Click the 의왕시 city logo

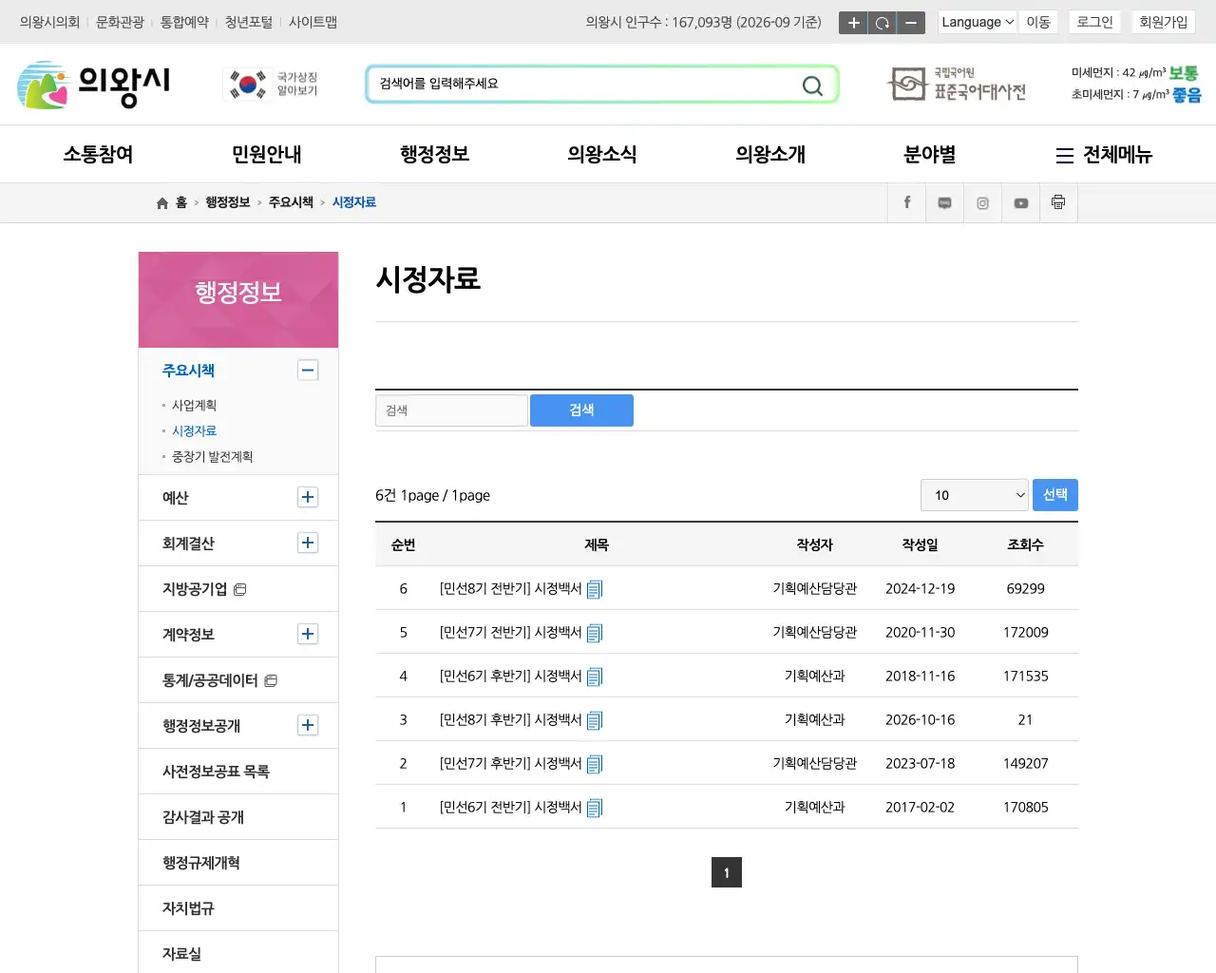(93, 85)
